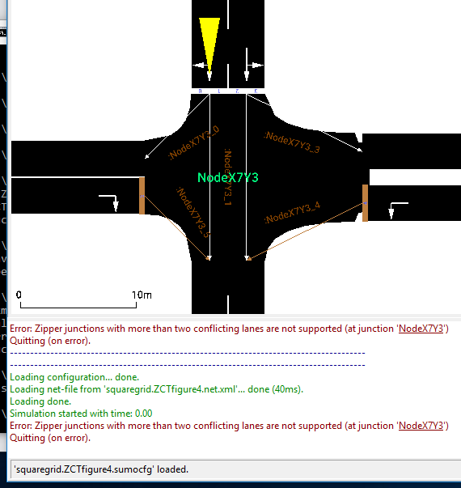Click the final 'Quitting (on error).' message
The image size is (461, 488).
(x=50, y=438)
